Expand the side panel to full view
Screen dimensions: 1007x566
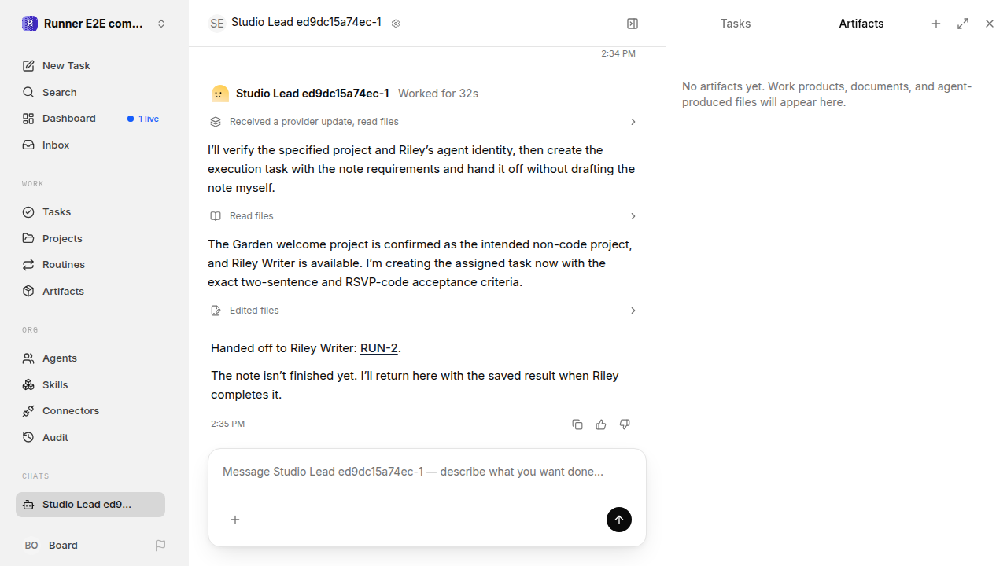point(963,24)
